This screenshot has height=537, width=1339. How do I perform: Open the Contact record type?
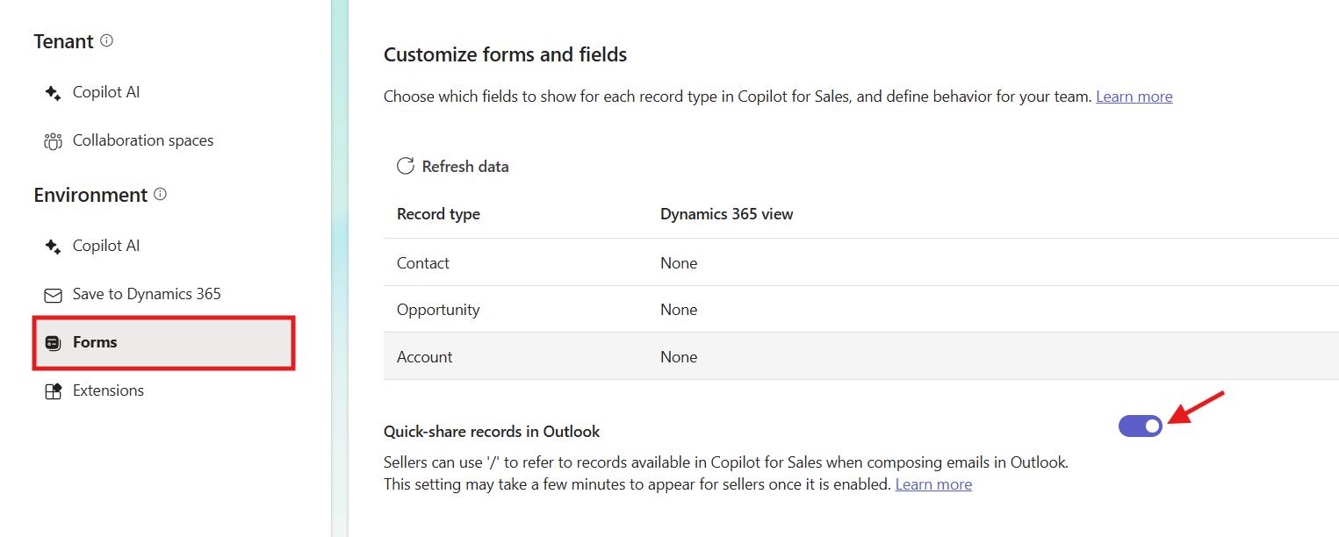click(423, 263)
